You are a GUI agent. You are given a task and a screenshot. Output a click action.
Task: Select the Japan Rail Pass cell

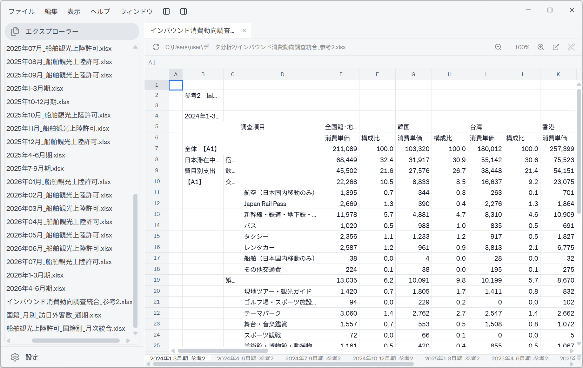pyautogui.click(x=282, y=204)
